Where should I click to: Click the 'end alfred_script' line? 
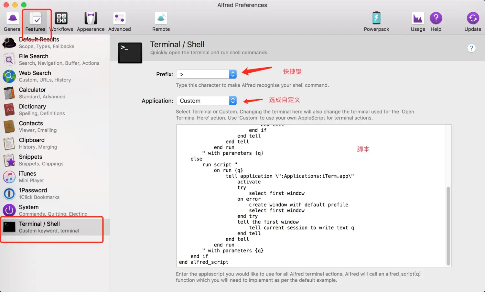[204, 262]
